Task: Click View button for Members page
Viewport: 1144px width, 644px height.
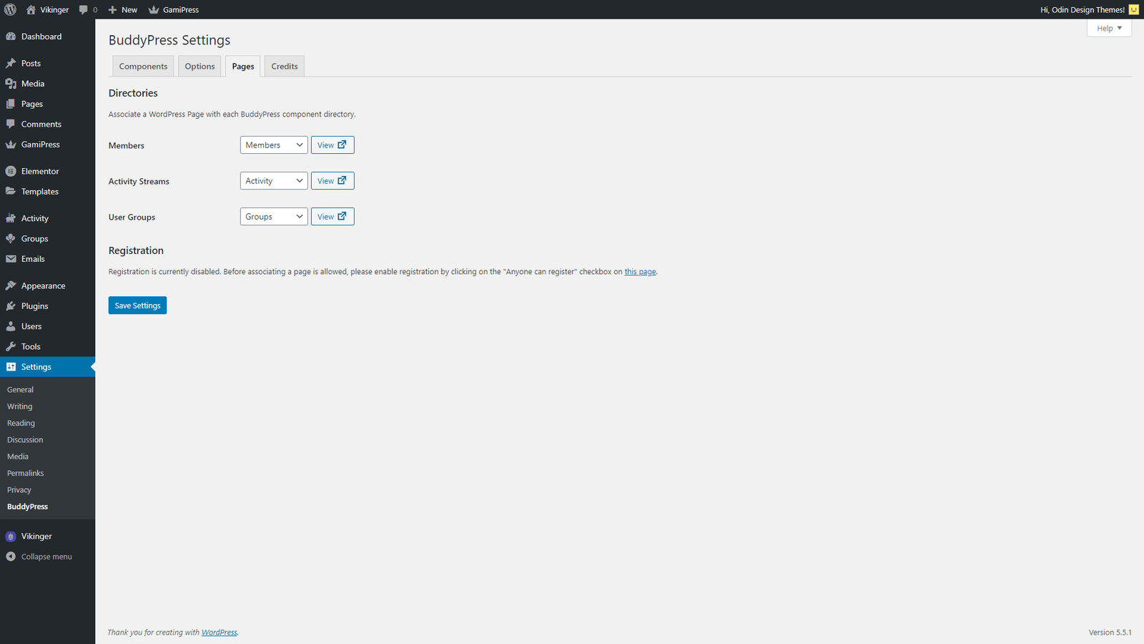Action: tap(332, 145)
